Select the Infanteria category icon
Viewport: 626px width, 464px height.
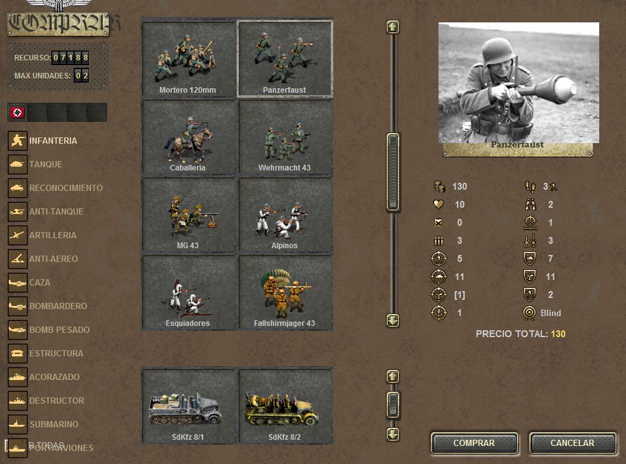(x=17, y=141)
